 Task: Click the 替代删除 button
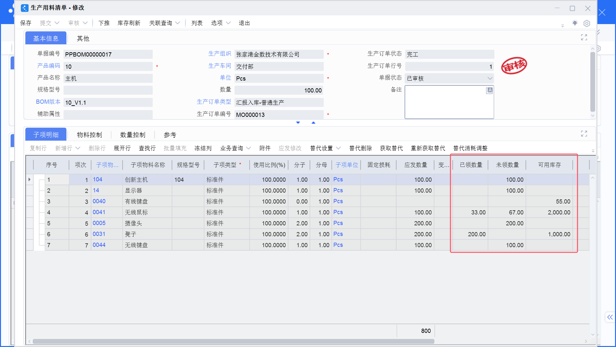[361, 148]
